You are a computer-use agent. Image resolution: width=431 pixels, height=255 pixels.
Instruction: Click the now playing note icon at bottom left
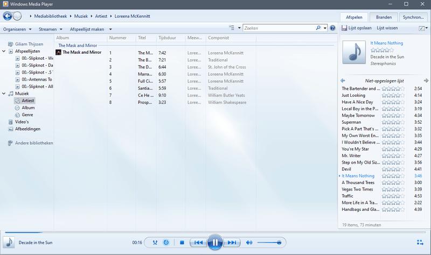9,243
